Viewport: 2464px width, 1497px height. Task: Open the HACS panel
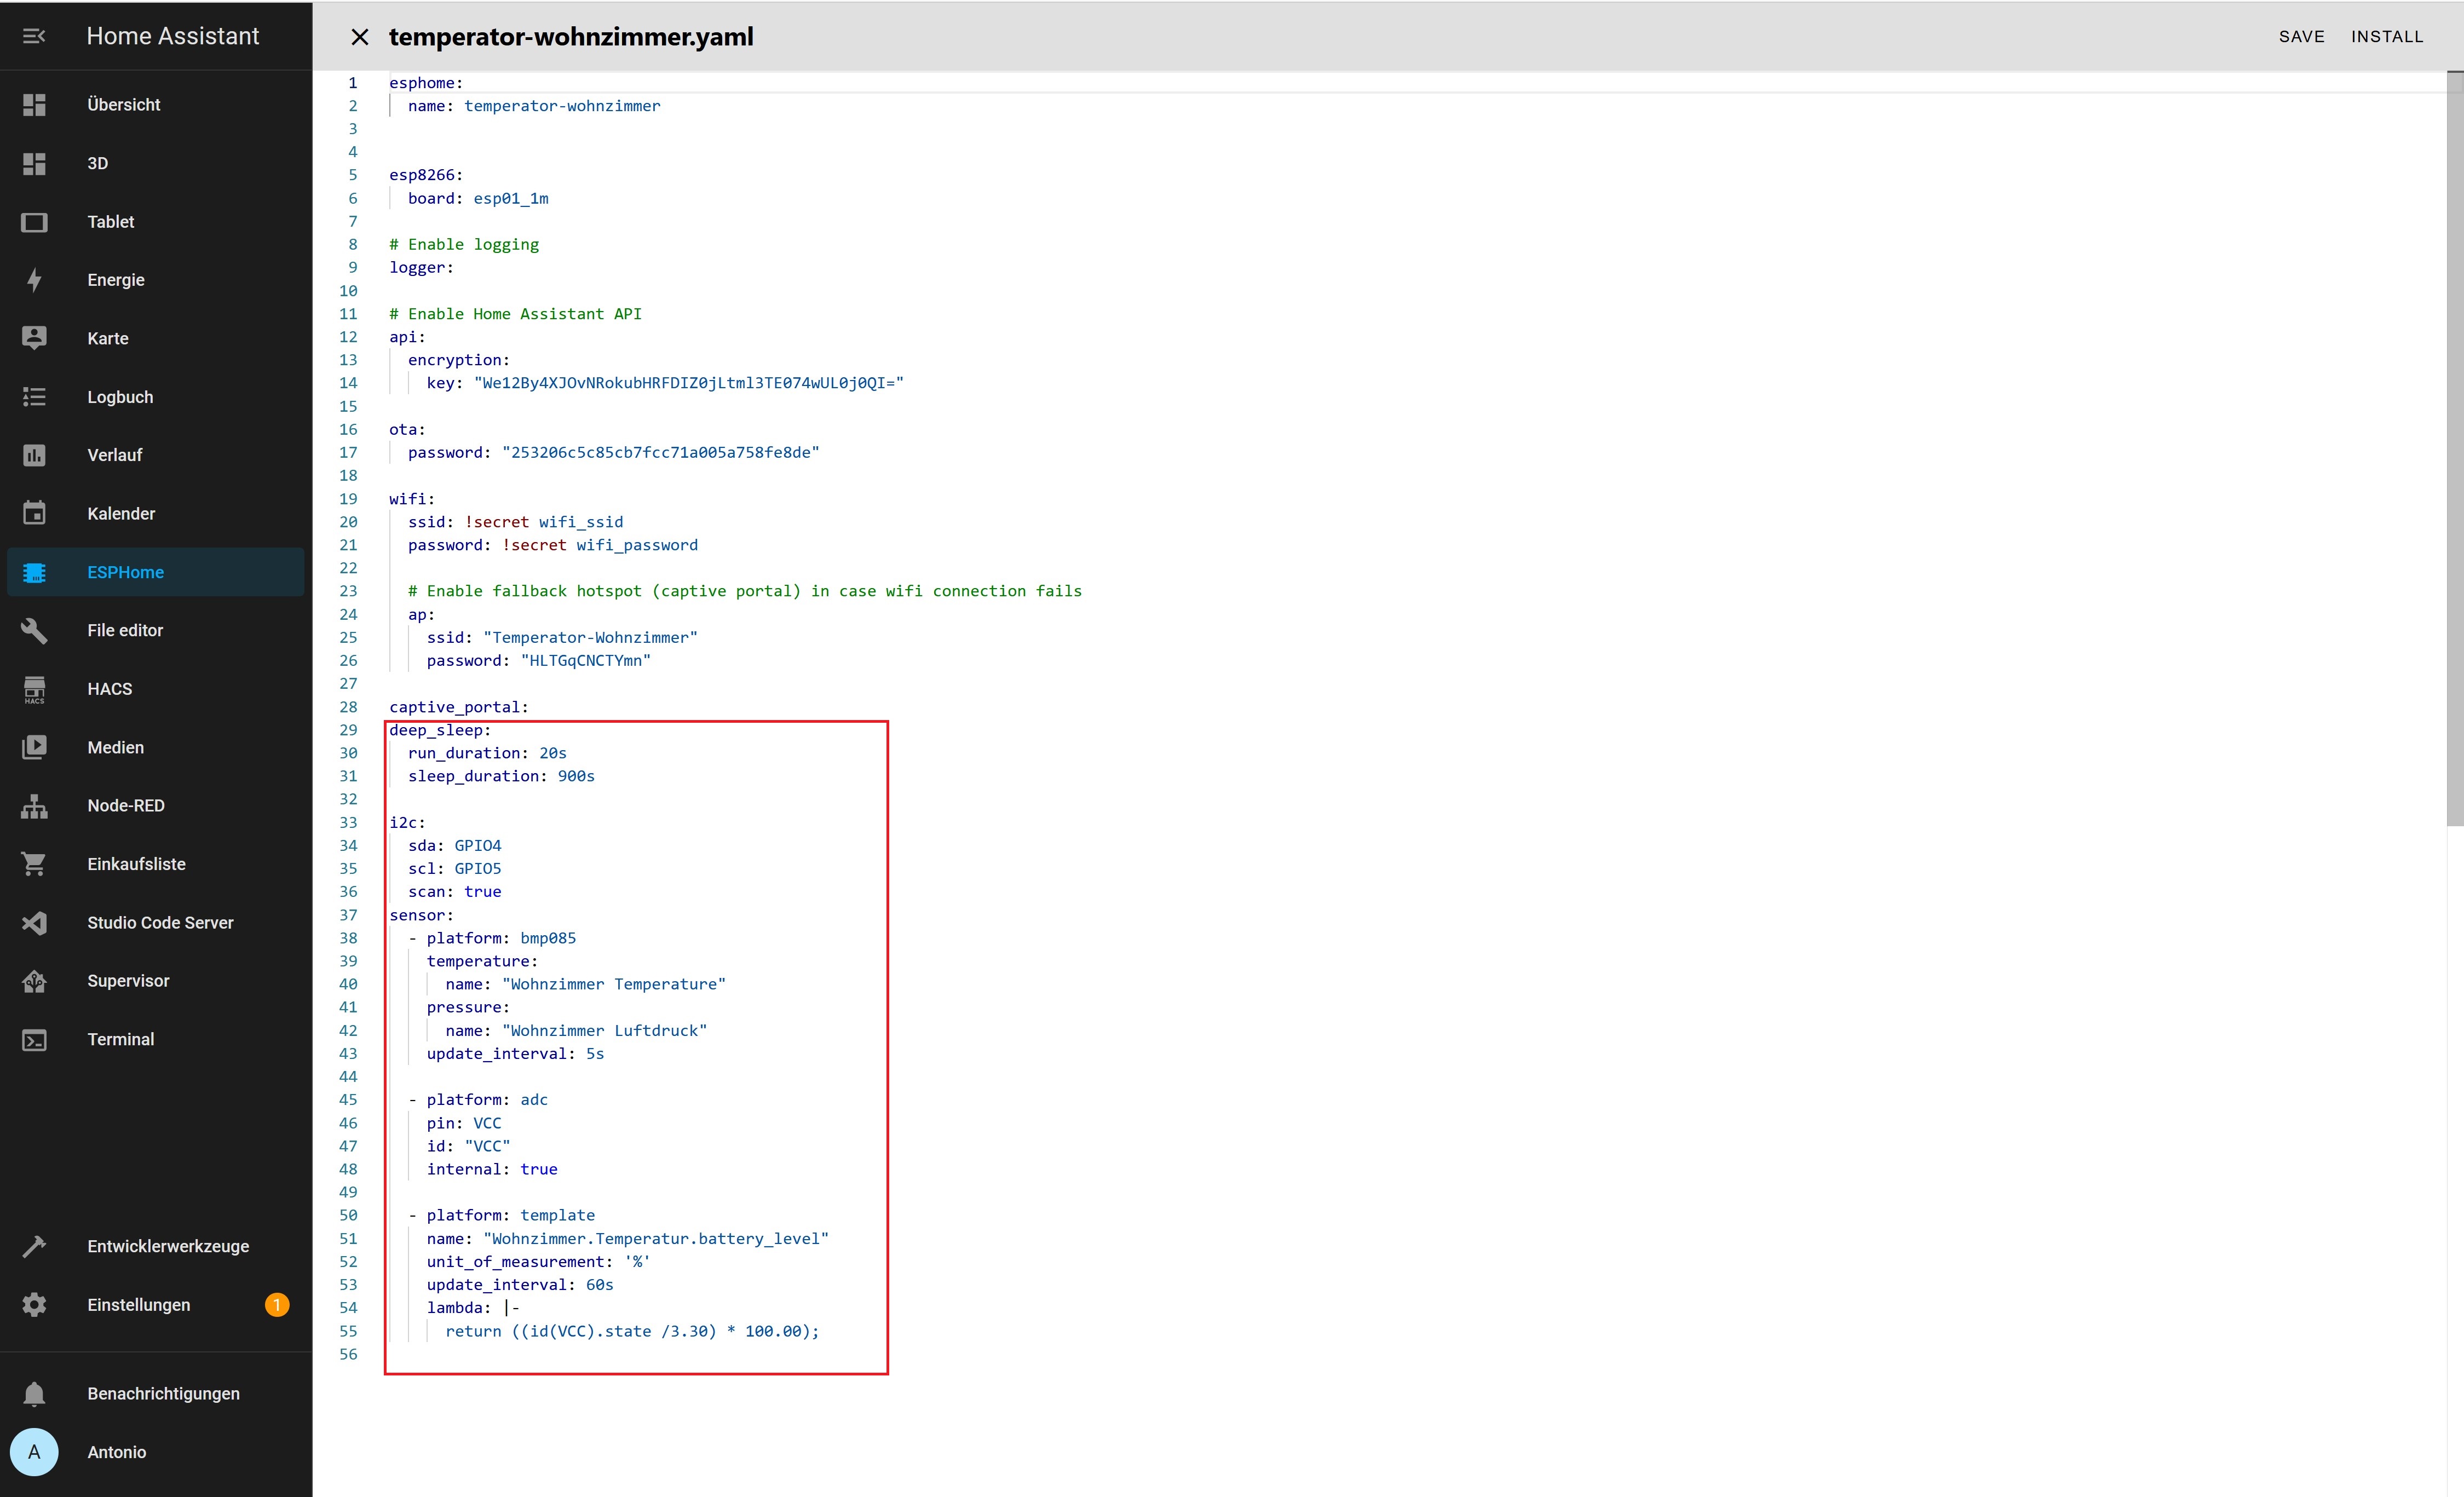[x=111, y=688]
